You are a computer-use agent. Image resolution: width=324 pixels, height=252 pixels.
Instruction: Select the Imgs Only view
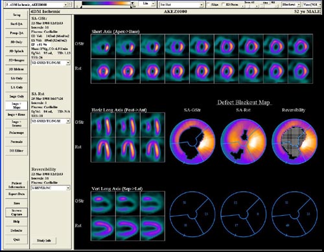(x=17, y=97)
